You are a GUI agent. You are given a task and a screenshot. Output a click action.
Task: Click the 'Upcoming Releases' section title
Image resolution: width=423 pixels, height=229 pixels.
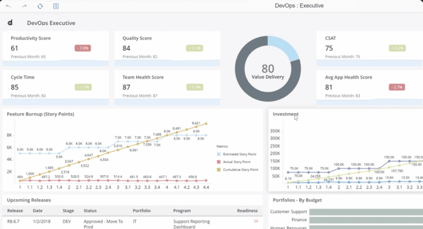[x=29, y=200]
